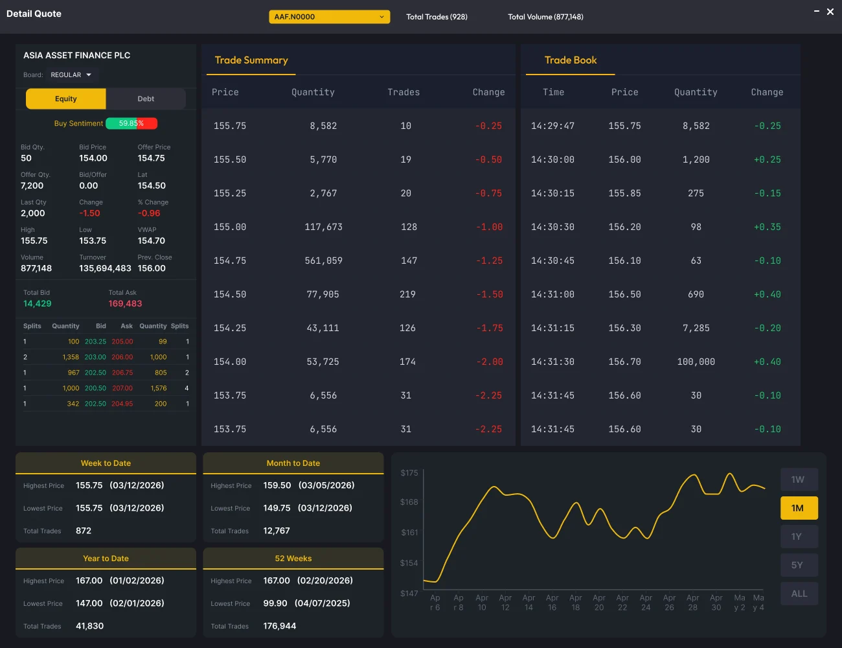Open the Trade Book tab
This screenshot has width=842, height=648.
click(571, 60)
